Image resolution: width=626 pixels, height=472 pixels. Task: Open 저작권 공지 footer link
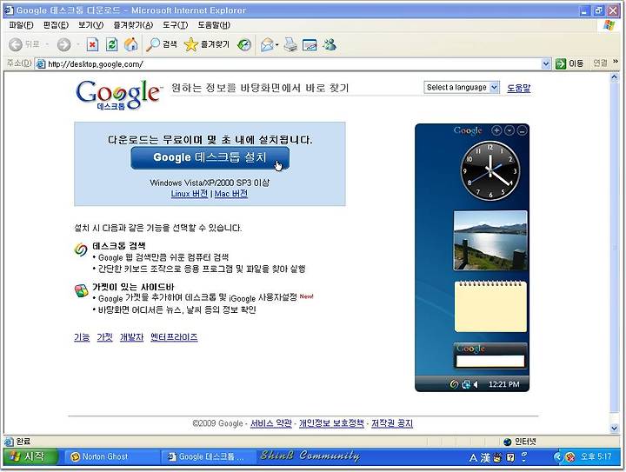[392, 423]
